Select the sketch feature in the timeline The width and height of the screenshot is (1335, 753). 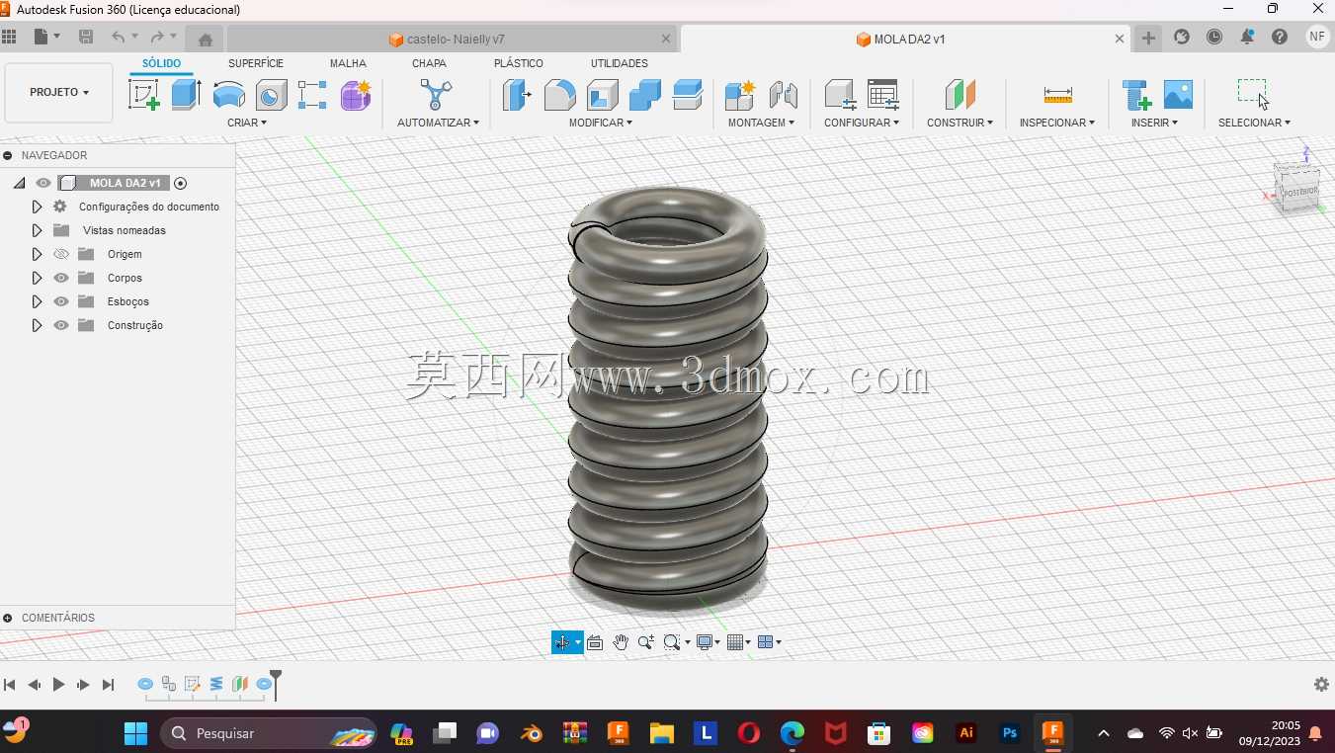(x=193, y=684)
